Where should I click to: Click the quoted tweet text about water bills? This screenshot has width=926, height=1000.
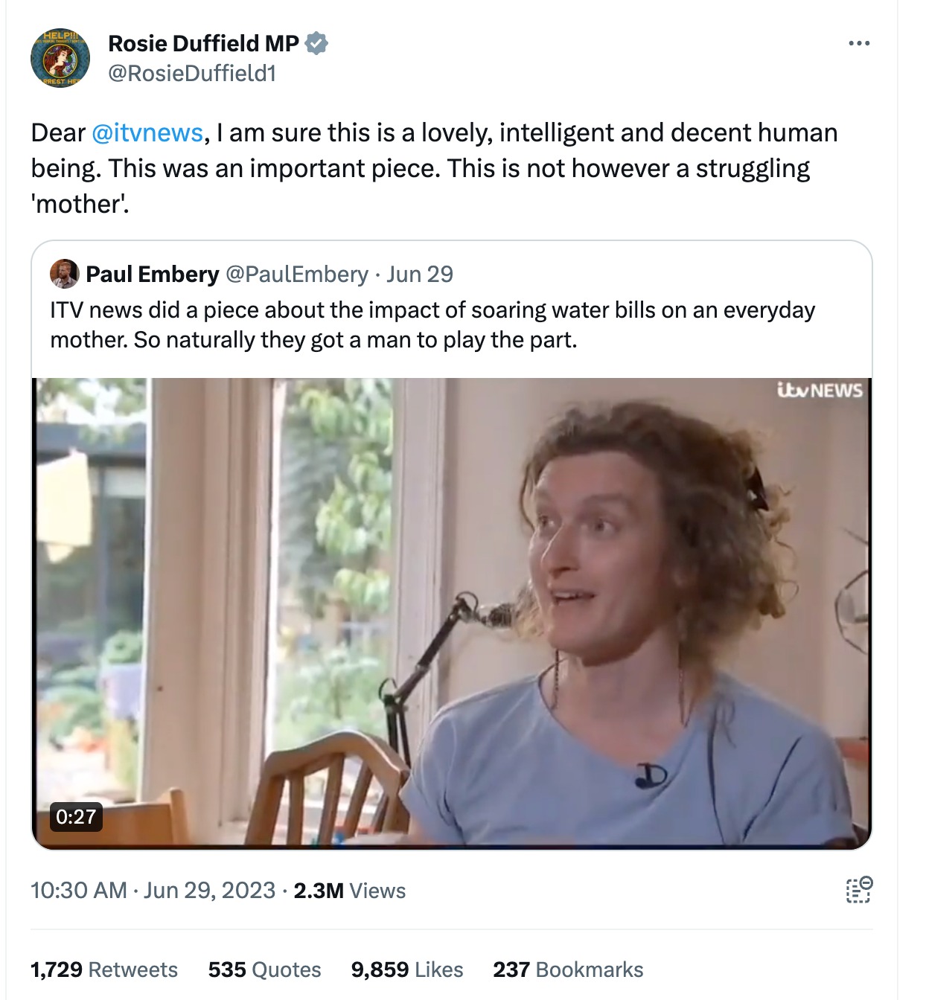click(432, 324)
